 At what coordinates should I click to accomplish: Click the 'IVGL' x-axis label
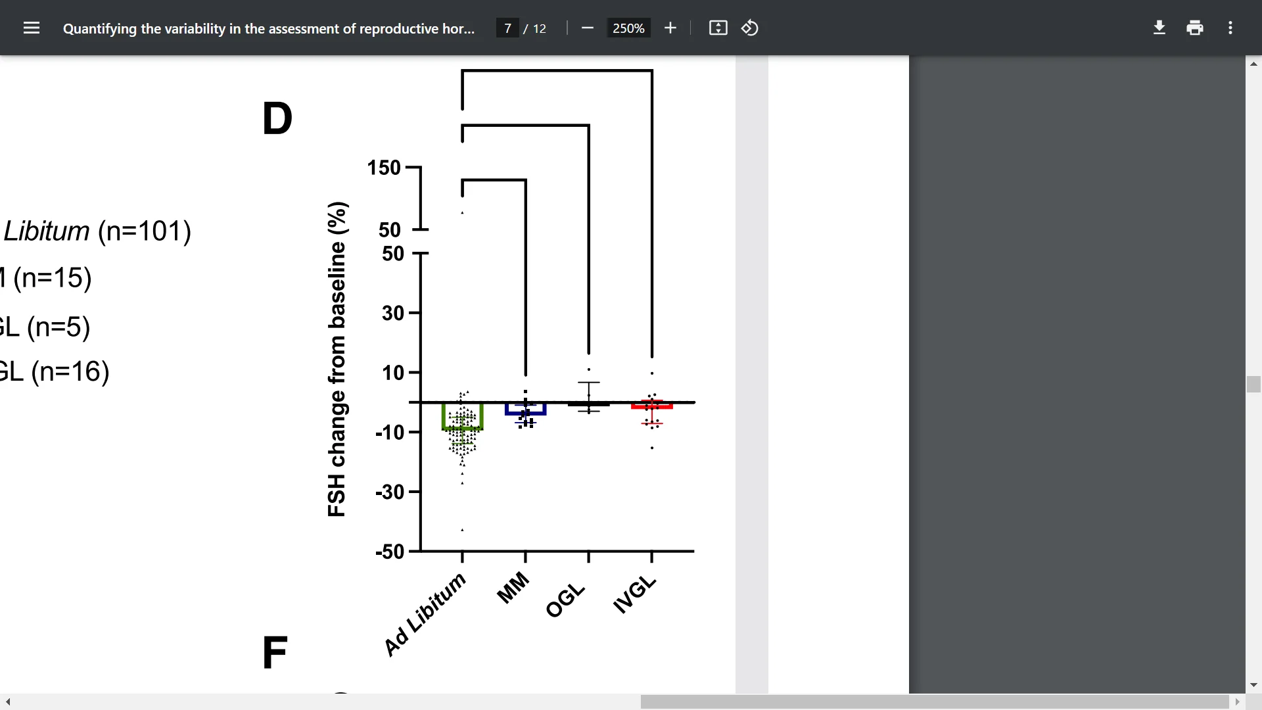click(x=634, y=594)
